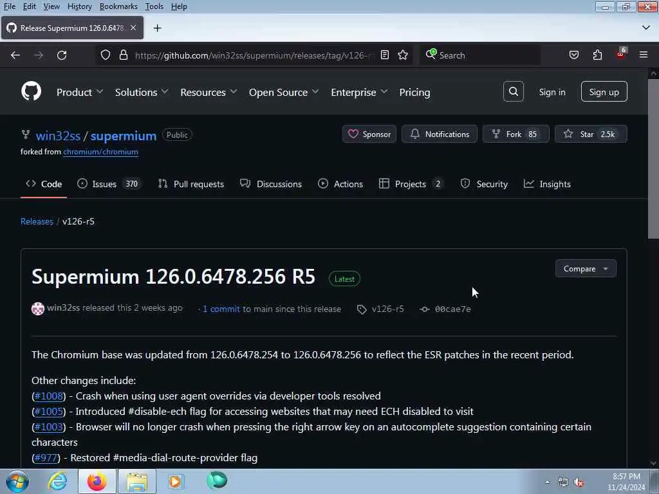
Task: Open the Pull requests tab
Action: click(x=190, y=184)
